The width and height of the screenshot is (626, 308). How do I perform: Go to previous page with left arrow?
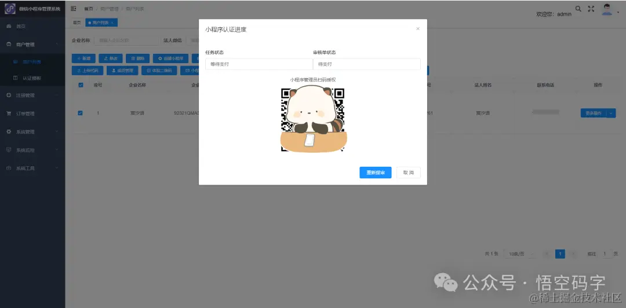tap(547, 254)
